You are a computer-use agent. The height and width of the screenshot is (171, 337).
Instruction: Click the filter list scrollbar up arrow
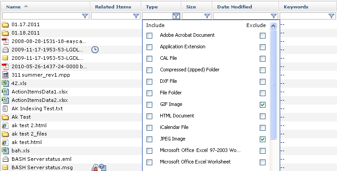click(x=273, y=26)
